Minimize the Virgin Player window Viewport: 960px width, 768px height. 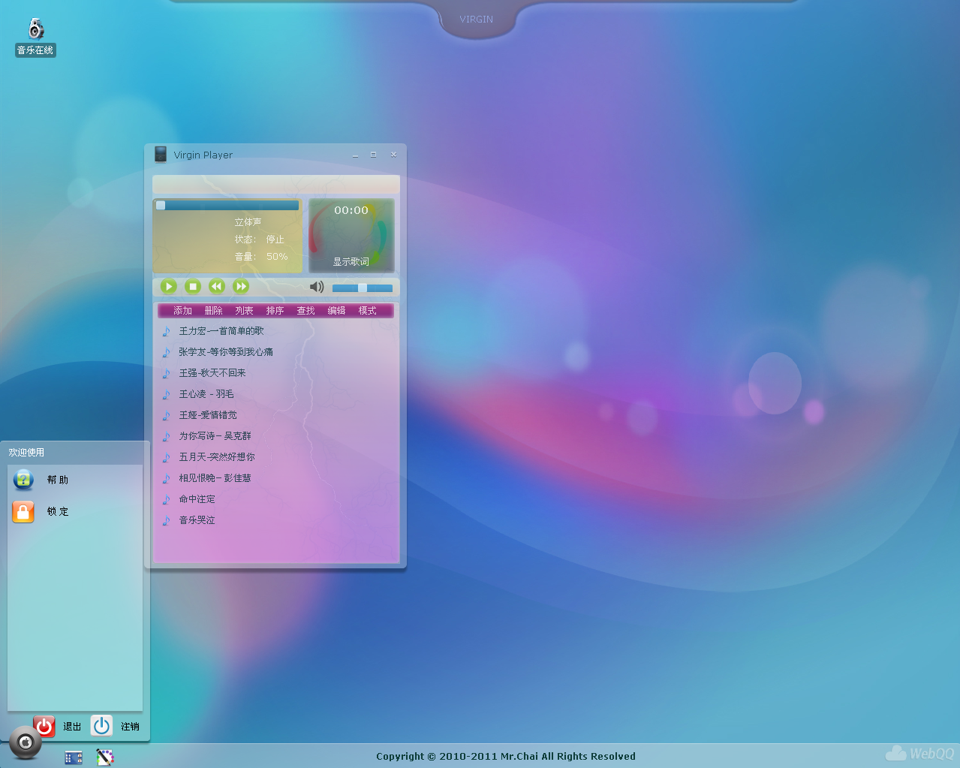click(x=356, y=155)
